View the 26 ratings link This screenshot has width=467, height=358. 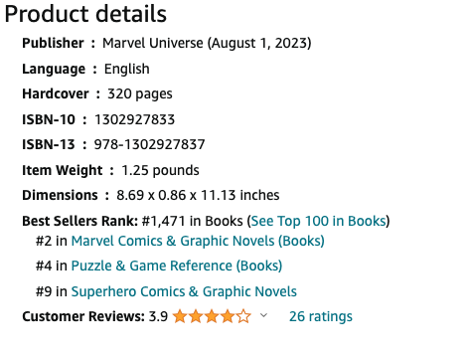(321, 316)
